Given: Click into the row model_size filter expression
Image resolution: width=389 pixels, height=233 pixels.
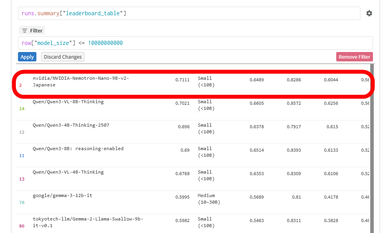Looking at the screenshot, I should tap(195, 43).
